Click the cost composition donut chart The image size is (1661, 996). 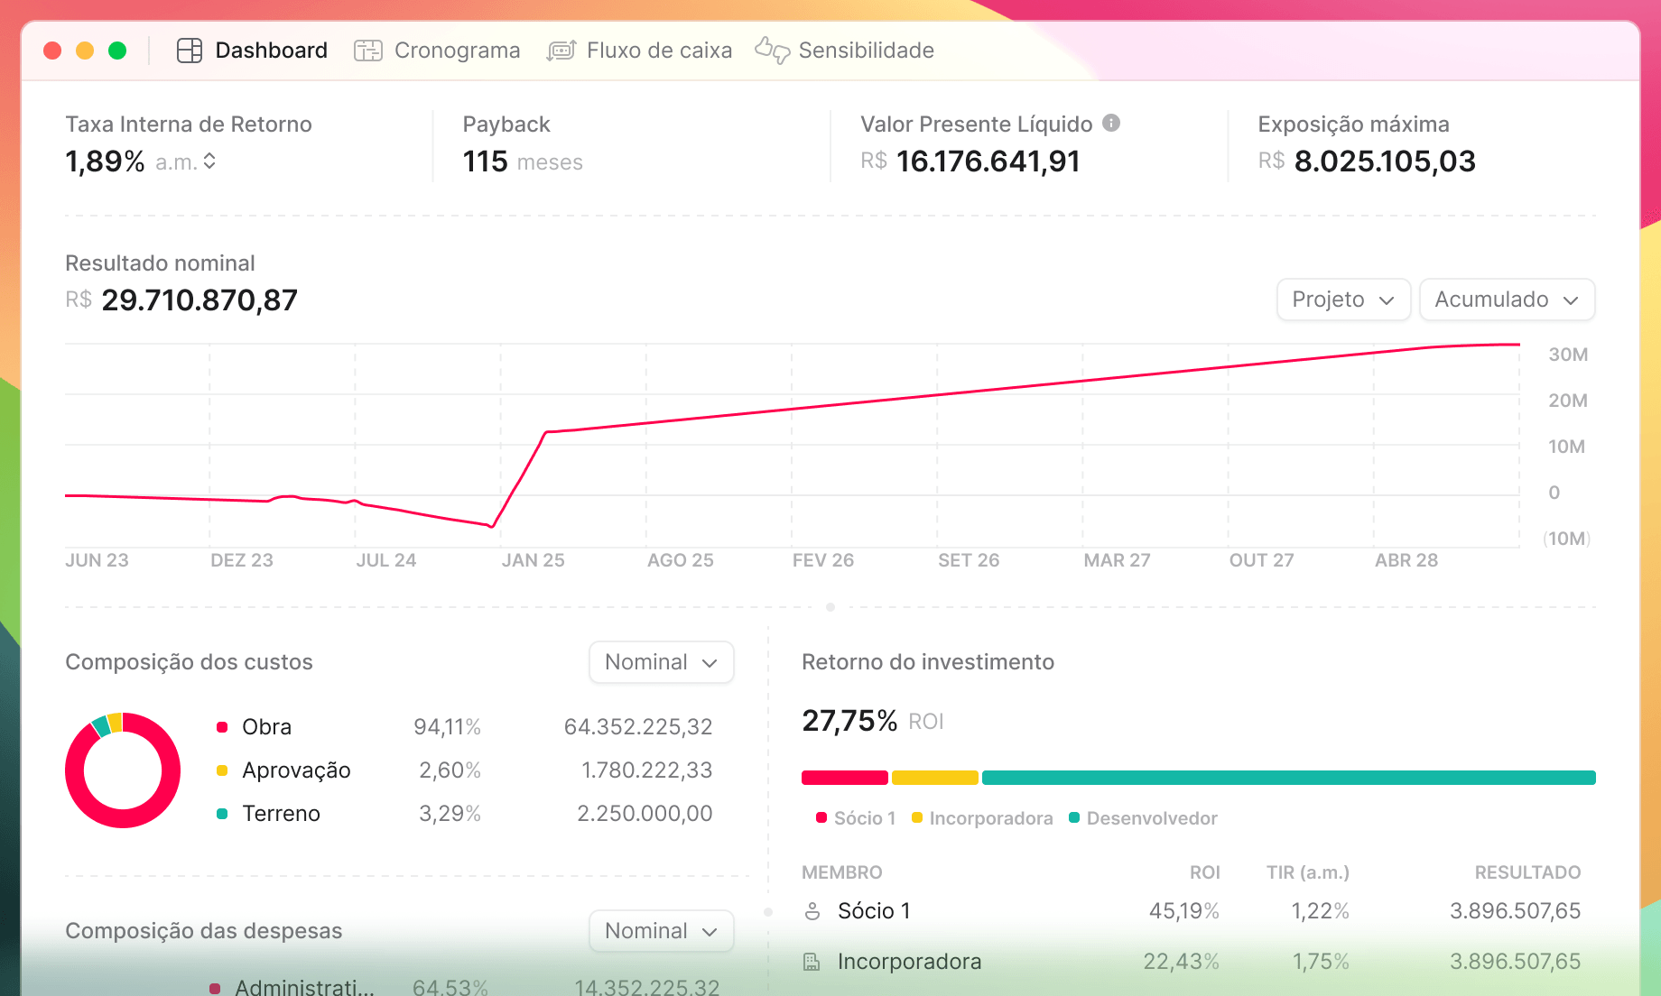[123, 770]
